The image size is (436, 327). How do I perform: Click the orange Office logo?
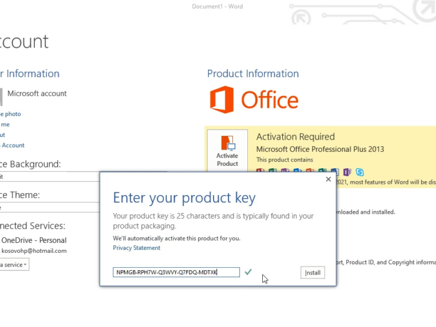click(x=254, y=100)
